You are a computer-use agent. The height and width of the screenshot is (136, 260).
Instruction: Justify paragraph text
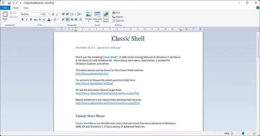pyautogui.click(x=76, y=20)
